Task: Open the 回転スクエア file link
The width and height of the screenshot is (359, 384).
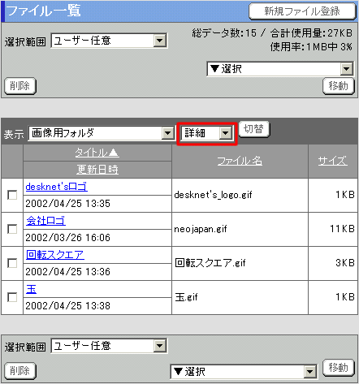Action: [55, 255]
